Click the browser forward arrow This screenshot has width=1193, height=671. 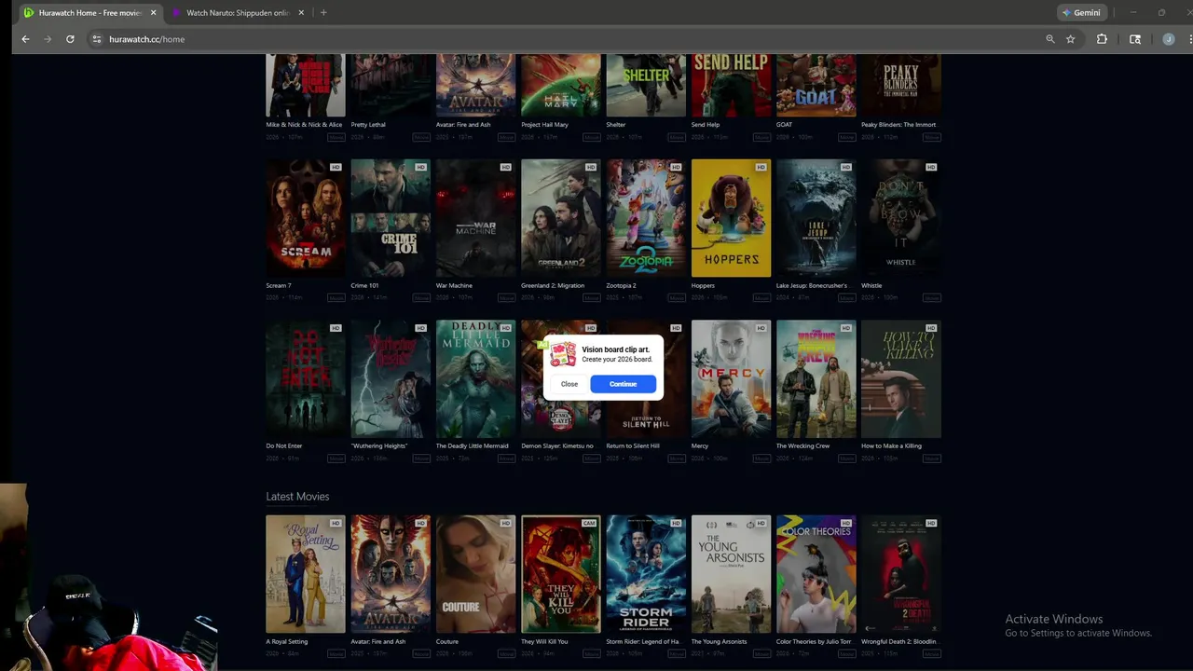click(x=48, y=39)
